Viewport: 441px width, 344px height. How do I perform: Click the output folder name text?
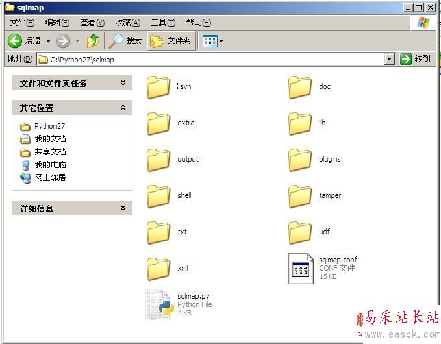(188, 159)
